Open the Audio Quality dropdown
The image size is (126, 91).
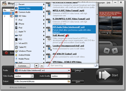point(69,76)
